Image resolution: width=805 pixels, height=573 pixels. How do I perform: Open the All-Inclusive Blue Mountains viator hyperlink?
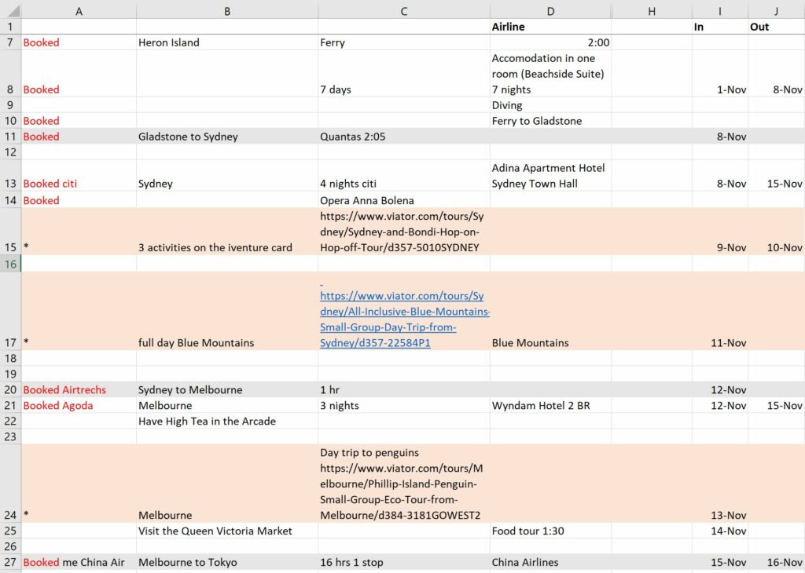coord(405,319)
